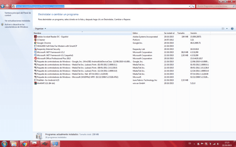236x147 pixels.
Task: Click the Refresh button beside the address bar
Action: (193, 6)
